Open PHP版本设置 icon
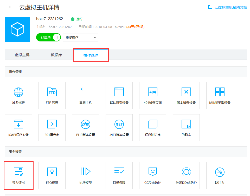The height and width of the screenshot is (196, 250). [x=86, y=124]
